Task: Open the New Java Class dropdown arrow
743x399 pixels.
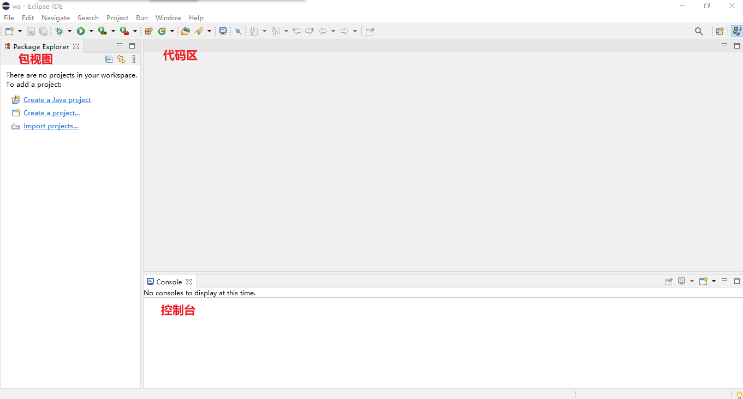Action: [172, 31]
